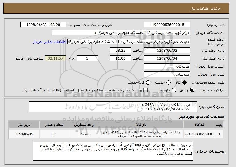Open the اطلاعات تماس خریدار link
The width and height of the screenshot is (236, 167).
pos(50,42)
